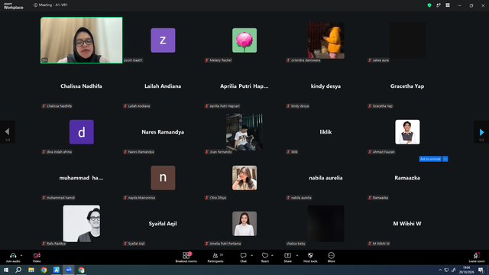Select Citra Dhiya's profile photo
The width and height of the screenshot is (489, 275).
click(244, 178)
